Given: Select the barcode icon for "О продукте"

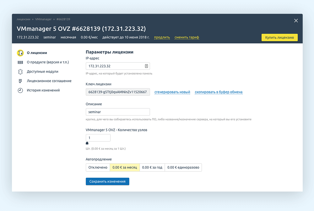Looking at the screenshot, I should (x=20, y=62).
